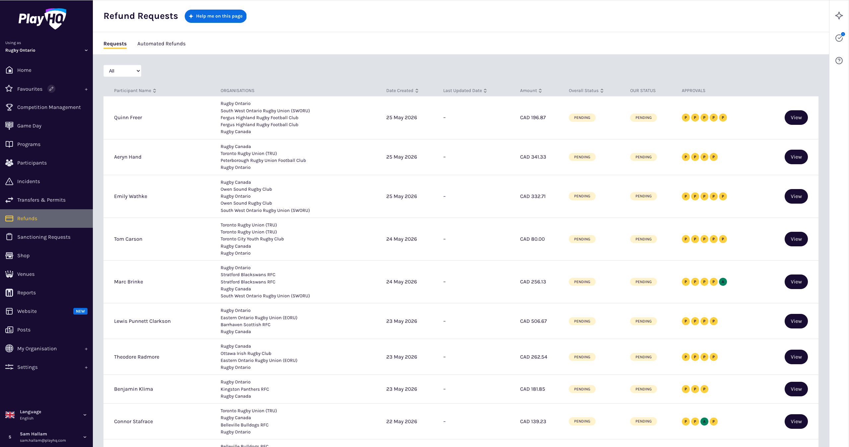
Task: Click the Refunds card icon
Action: pyautogui.click(x=9, y=219)
